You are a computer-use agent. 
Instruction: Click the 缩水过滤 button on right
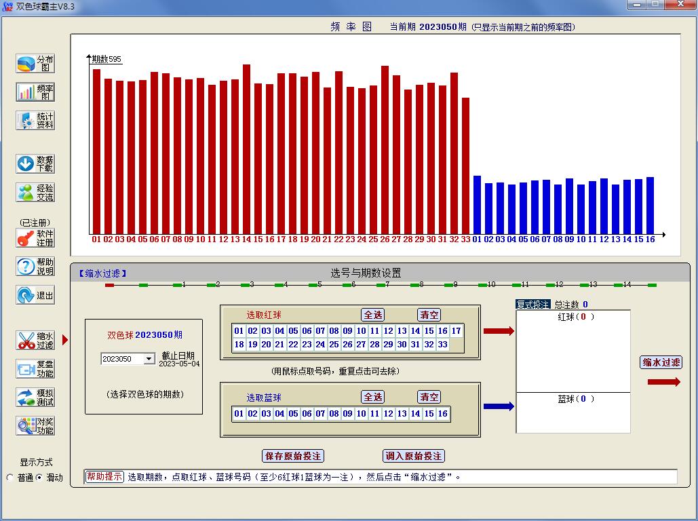pos(661,362)
